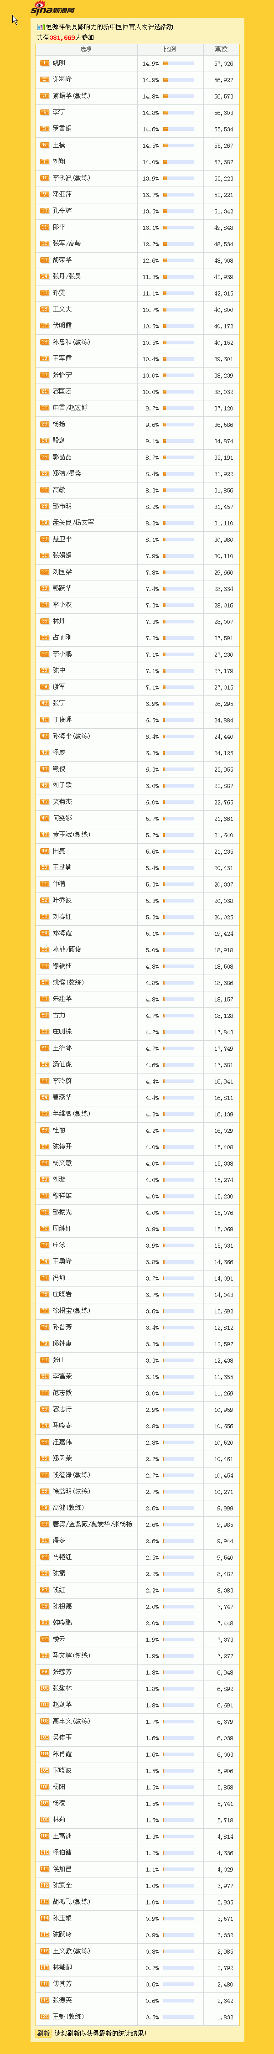Click the name 邓亚萍 in the list

coord(62,195)
